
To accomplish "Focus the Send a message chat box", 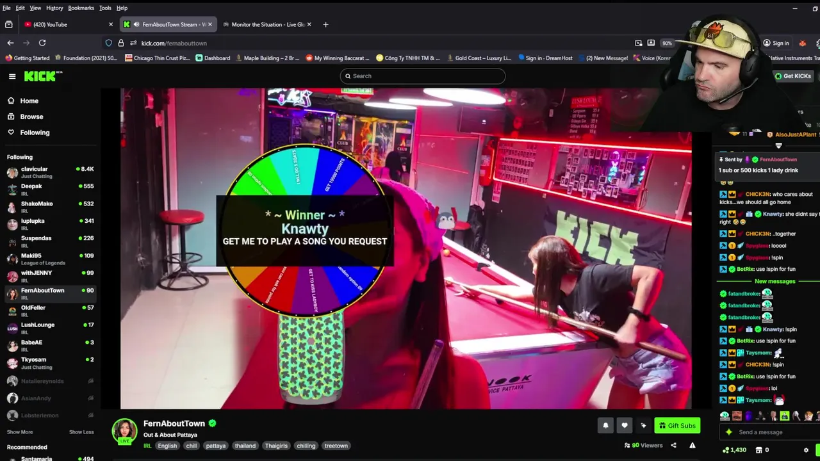I will coord(769,432).
